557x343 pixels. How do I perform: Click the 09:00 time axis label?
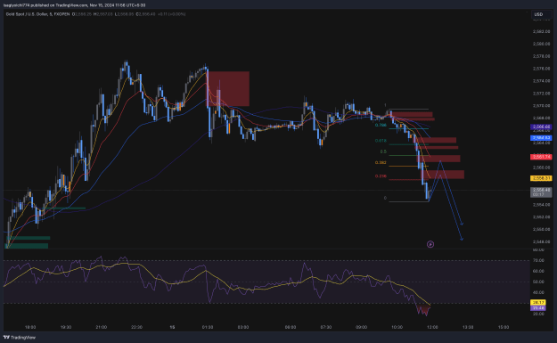tap(361, 327)
